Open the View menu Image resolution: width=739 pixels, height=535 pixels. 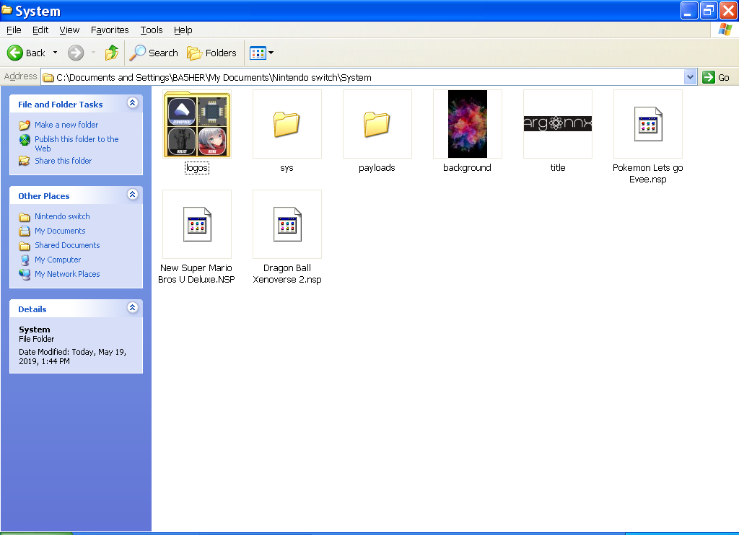69,30
